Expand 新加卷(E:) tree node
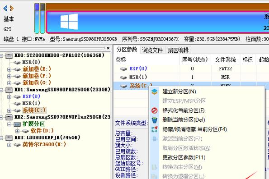The width and height of the screenshot is (269, 179). point(9,69)
